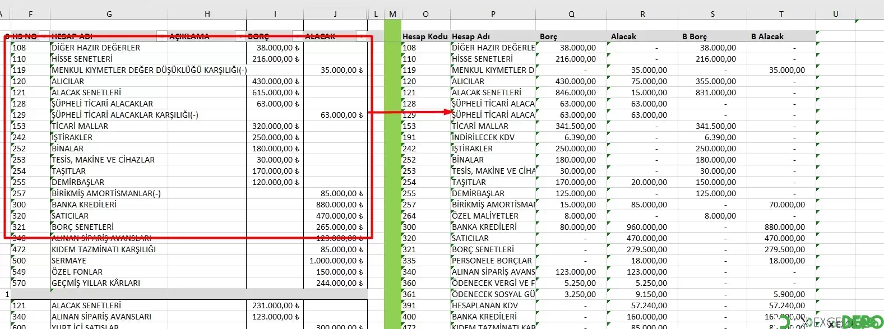Click account number 153 in column F
This screenshot has height=329, width=884.
click(30, 126)
